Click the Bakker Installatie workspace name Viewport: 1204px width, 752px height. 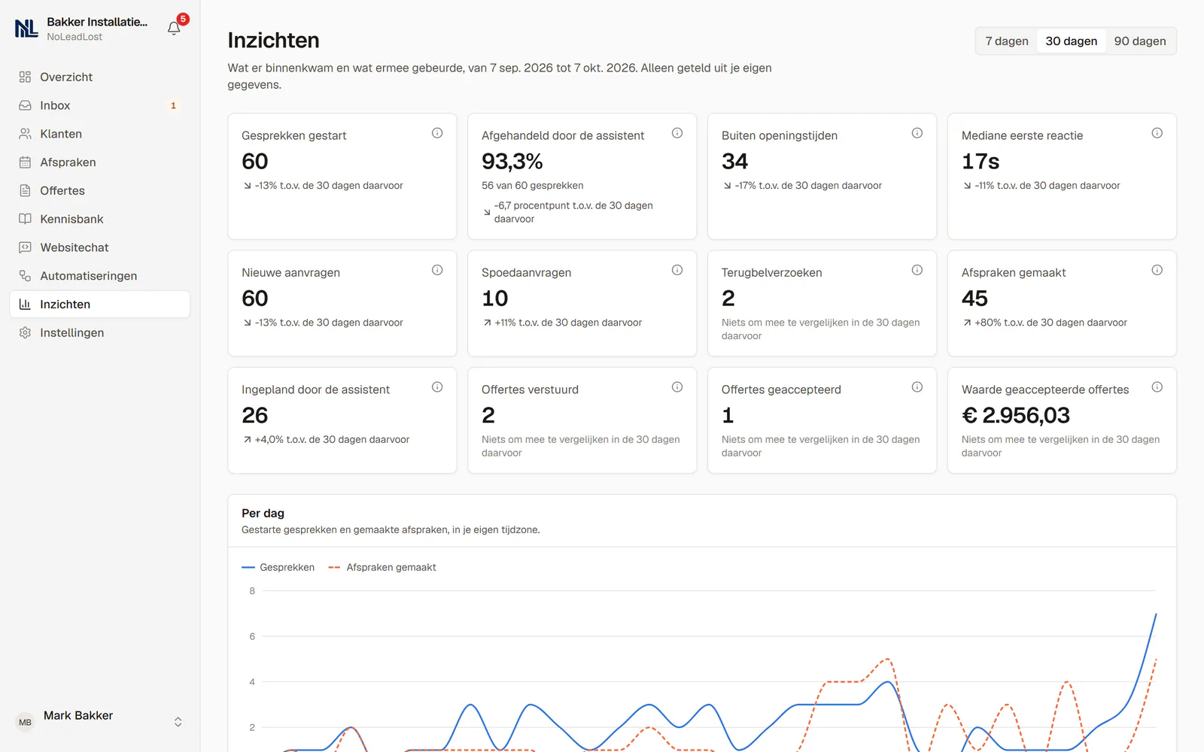(x=97, y=22)
